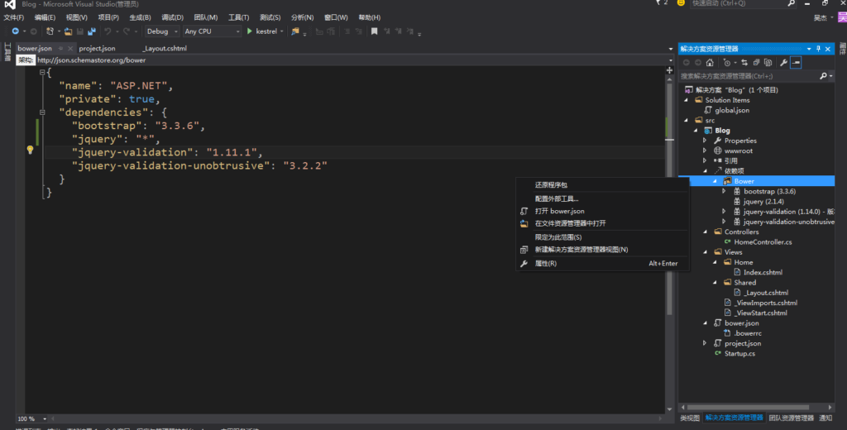The image size is (847, 430).
Task: Click the bookmark icon in the toolbar
Action: pos(374,31)
